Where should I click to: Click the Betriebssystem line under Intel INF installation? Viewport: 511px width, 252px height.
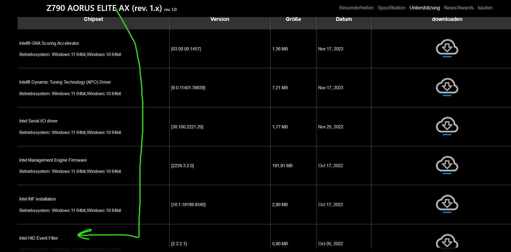tap(70, 210)
